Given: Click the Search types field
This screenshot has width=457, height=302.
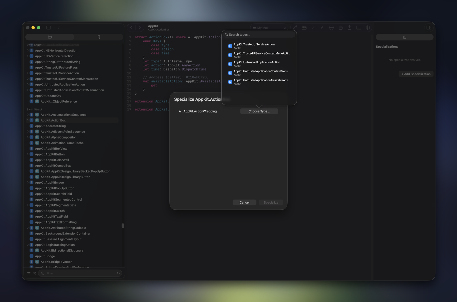Looking at the screenshot, I should point(259,34).
